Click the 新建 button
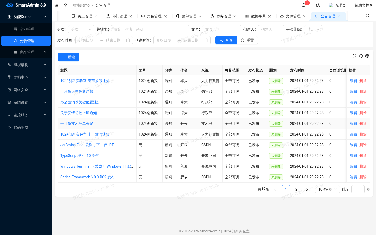Screen dimensions: 376x235 (x=69, y=57)
